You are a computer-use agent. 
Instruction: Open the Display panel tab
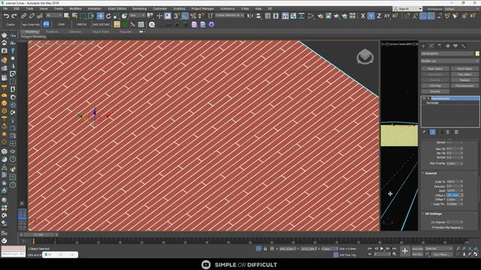[x=455, y=46]
